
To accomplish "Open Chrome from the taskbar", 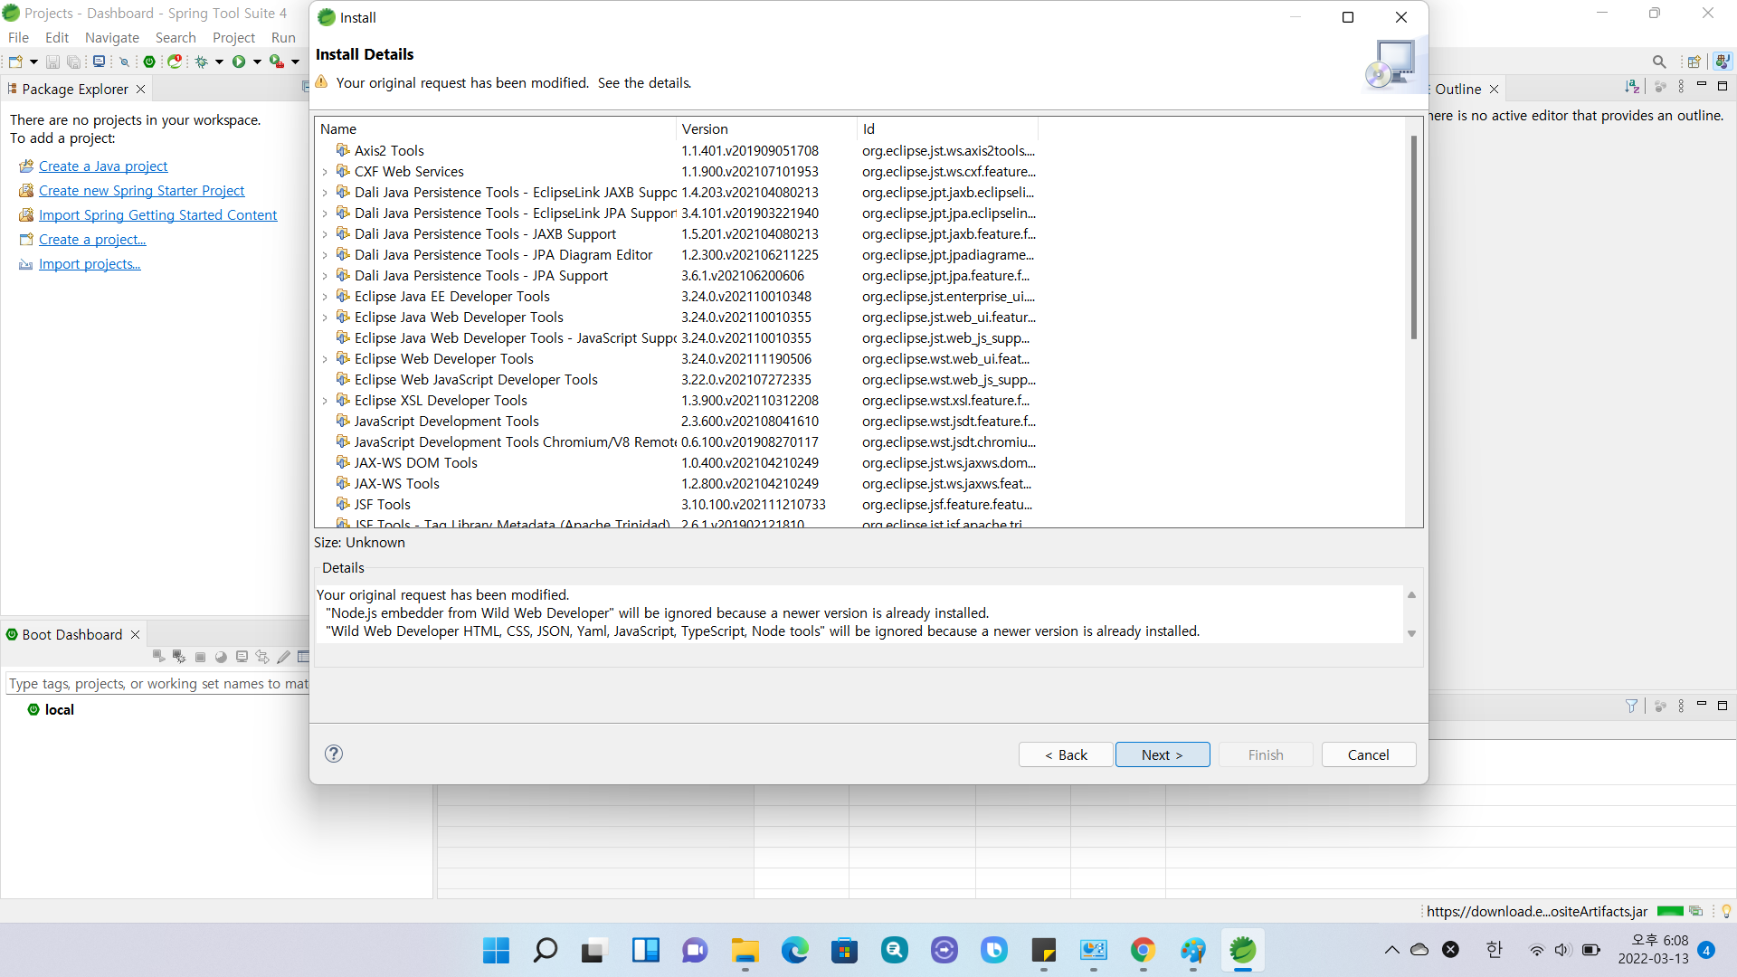I will (1143, 950).
